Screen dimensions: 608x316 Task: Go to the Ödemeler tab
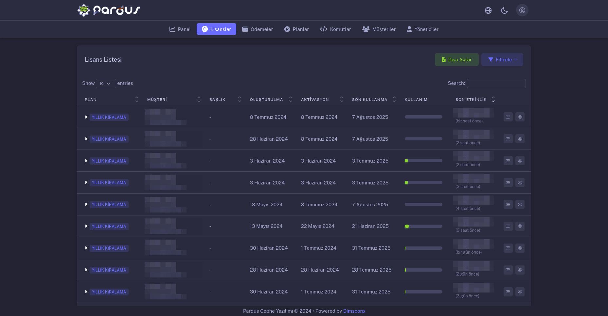pos(257,29)
